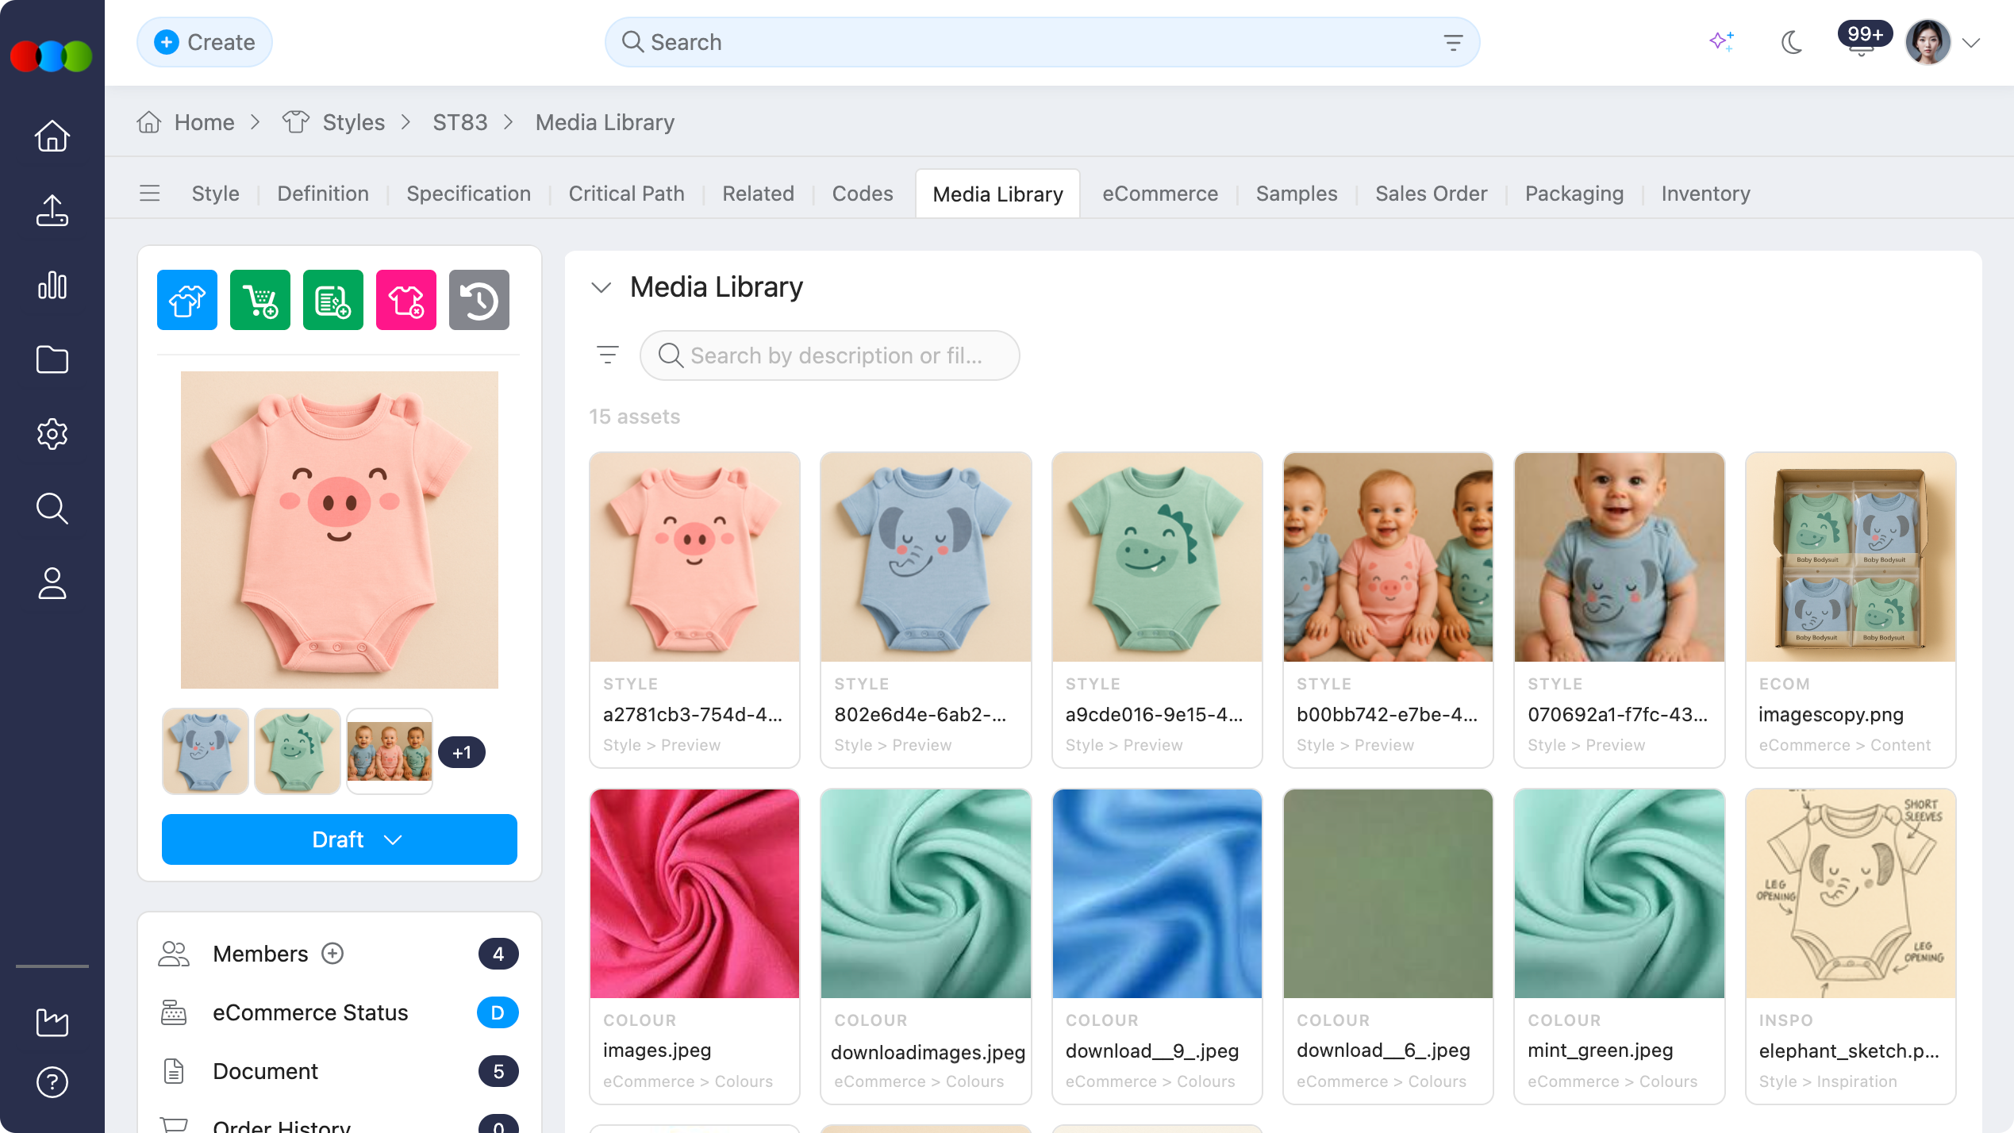This screenshot has height=1133, width=2014.
Task: Click the AI sparkle icon in header
Action: [1722, 42]
